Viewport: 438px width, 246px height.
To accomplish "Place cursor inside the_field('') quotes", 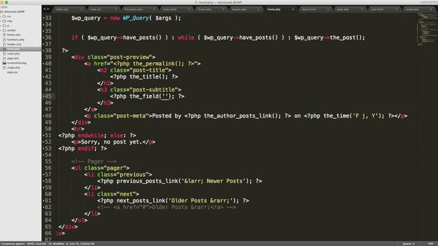I will coord(166,96).
